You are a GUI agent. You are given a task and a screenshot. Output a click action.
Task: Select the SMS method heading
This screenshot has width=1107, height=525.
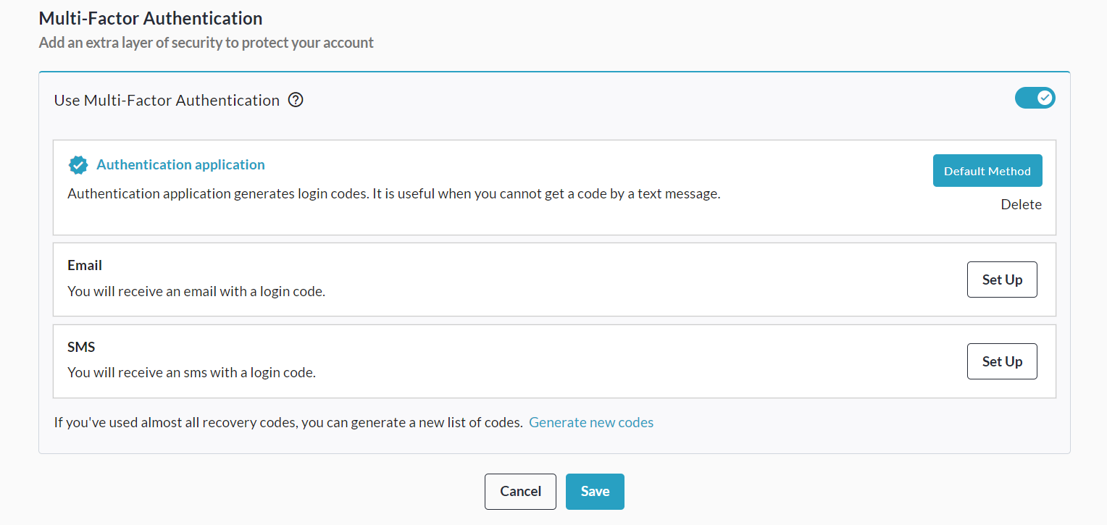(x=81, y=347)
